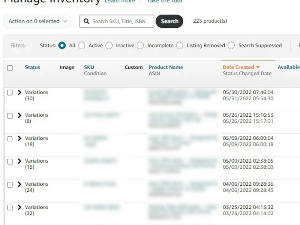The width and height of the screenshot is (300, 225).
Task: Click the date 03/23/2022 04:13:32
Action: [248, 207]
